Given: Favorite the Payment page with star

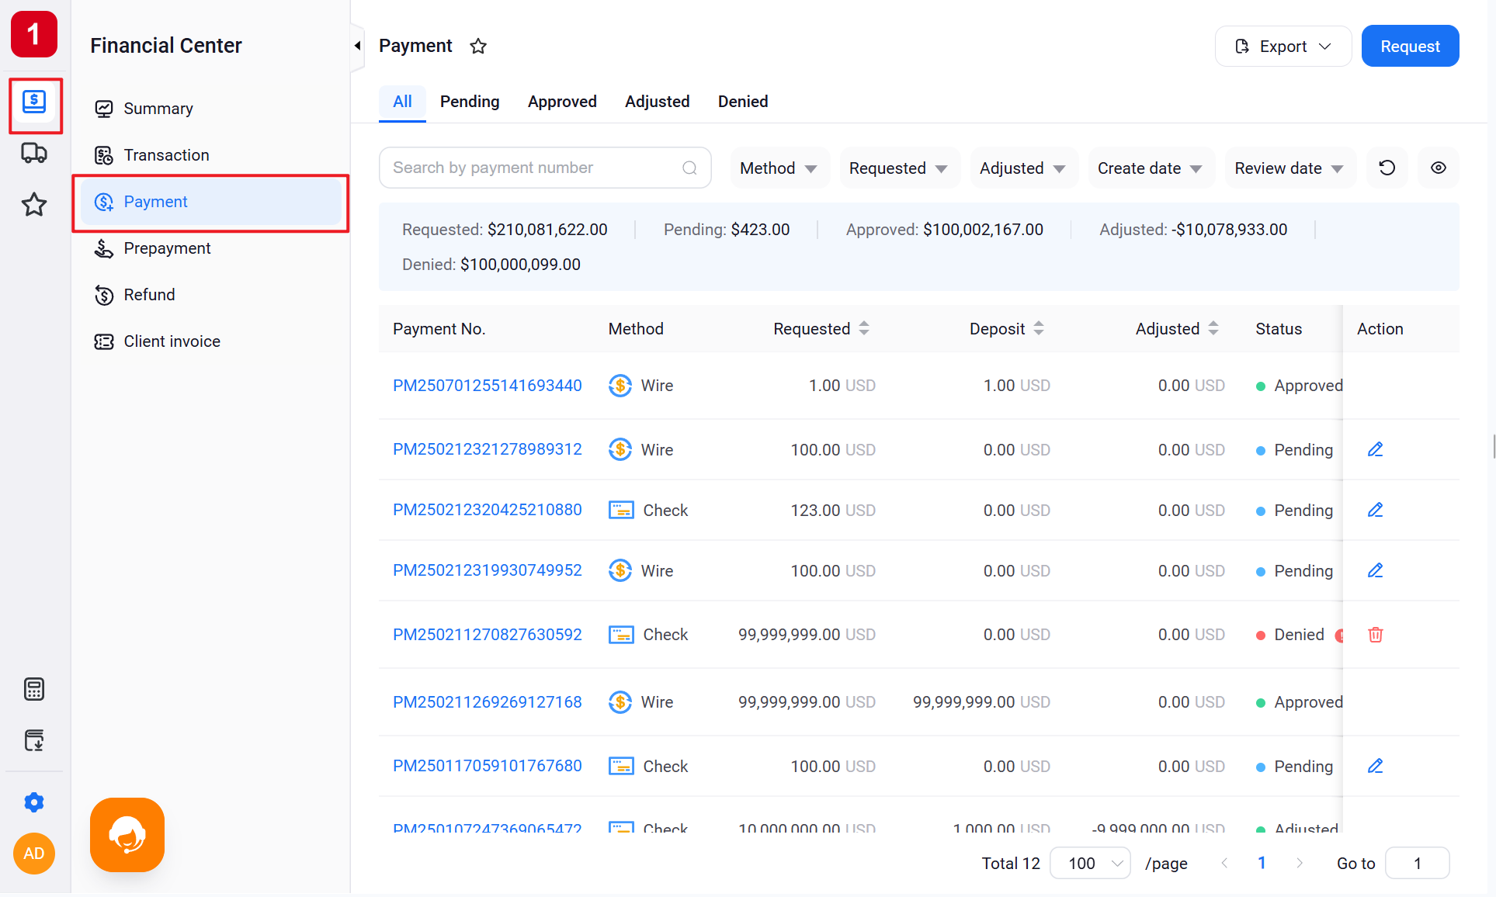Looking at the screenshot, I should pyautogui.click(x=478, y=47).
